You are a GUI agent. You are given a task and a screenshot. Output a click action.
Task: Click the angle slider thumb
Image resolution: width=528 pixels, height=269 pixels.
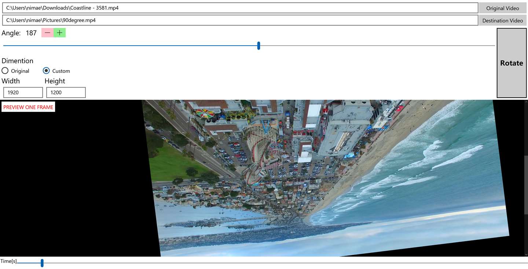click(258, 46)
